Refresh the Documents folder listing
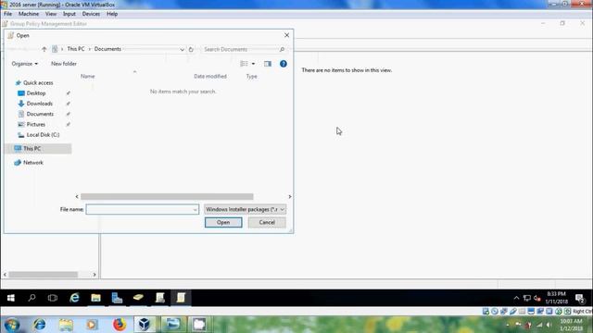Viewport: 593px width, 333px height. point(191,49)
